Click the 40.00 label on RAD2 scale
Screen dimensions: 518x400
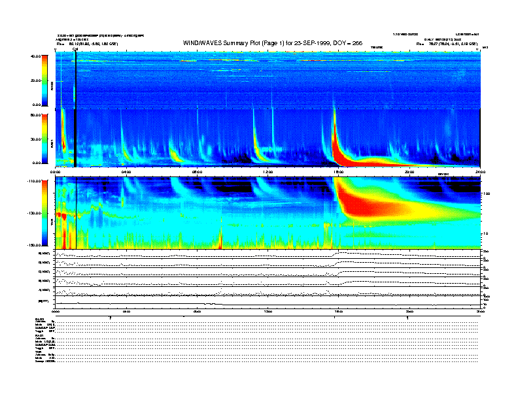tap(36, 56)
